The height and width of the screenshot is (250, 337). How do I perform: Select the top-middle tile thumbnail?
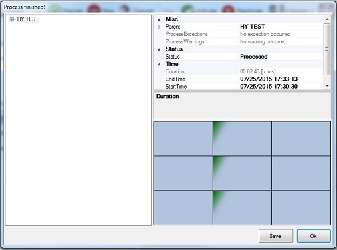(242, 139)
